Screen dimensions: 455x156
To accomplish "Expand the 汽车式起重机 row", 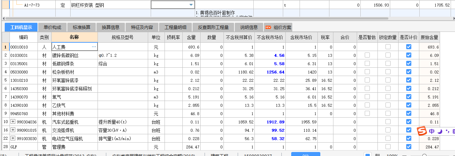I will pyautogui.click(x=13, y=122).
